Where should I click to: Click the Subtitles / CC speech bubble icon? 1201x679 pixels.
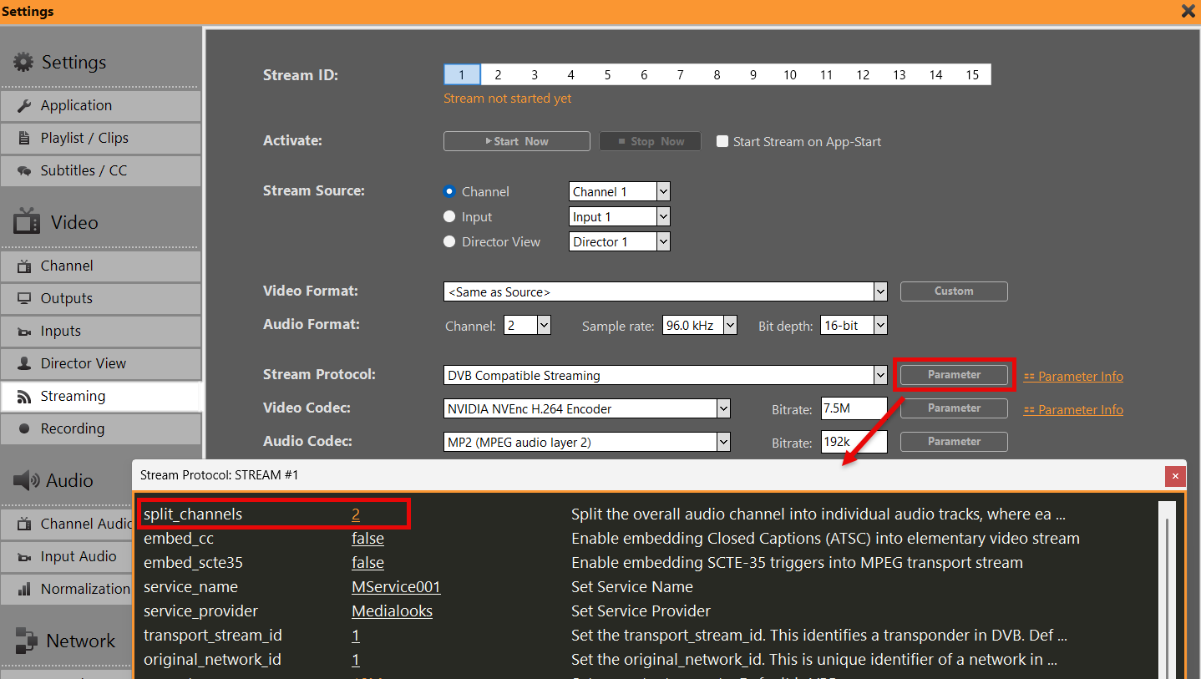pyautogui.click(x=24, y=171)
